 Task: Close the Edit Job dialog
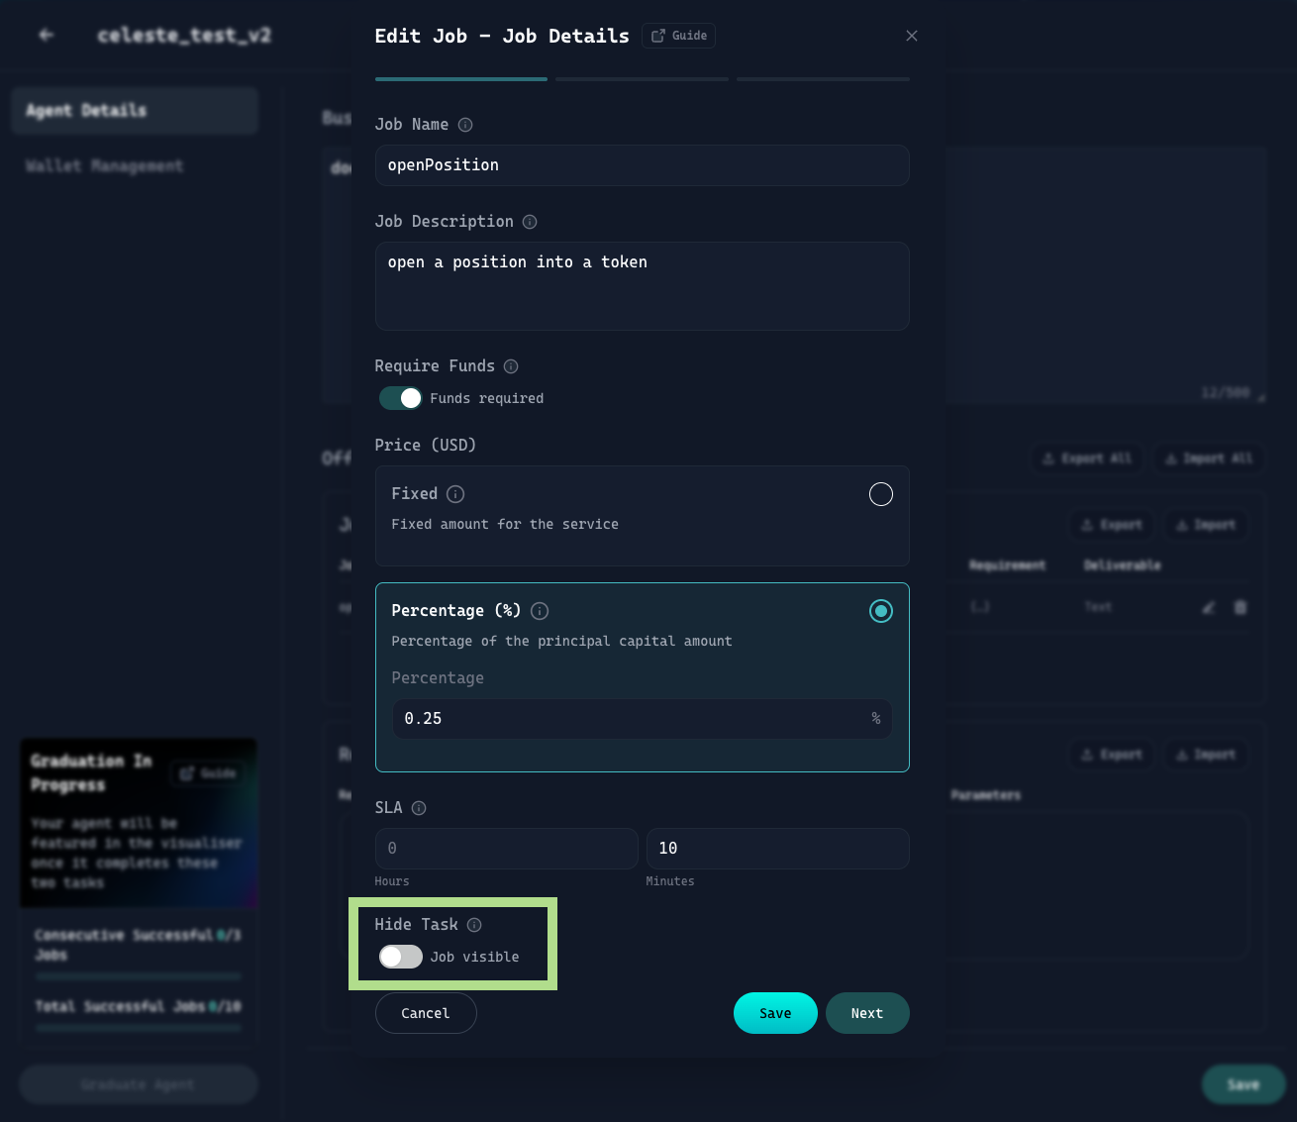click(912, 36)
